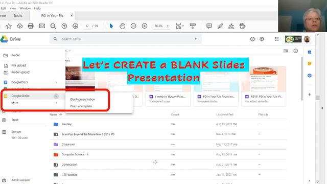Image resolution: width=327 pixels, height=184 pixels.
Task: Click the add-ons plus icon
Action: point(310,95)
